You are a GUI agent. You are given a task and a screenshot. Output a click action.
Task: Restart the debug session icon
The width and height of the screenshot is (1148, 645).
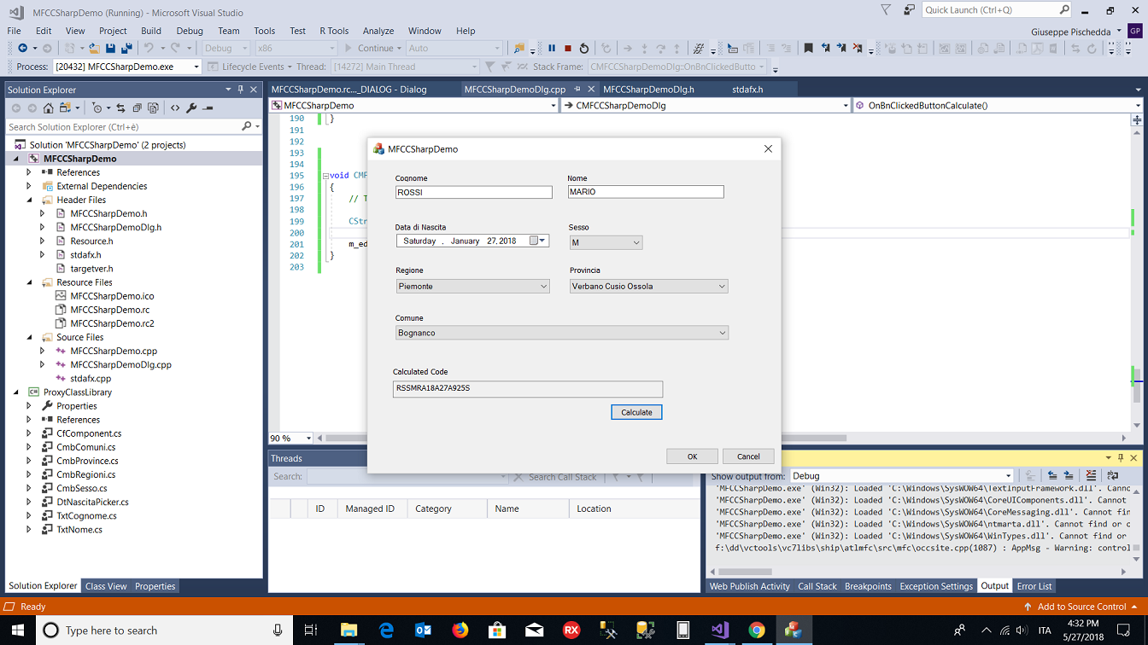(x=584, y=49)
